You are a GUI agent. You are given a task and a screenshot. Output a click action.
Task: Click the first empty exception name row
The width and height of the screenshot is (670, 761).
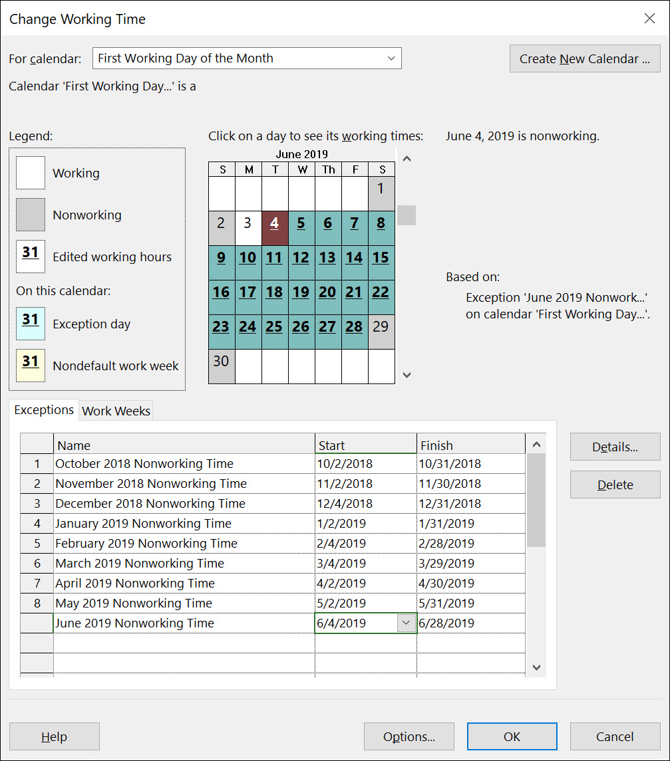coord(184,643)
